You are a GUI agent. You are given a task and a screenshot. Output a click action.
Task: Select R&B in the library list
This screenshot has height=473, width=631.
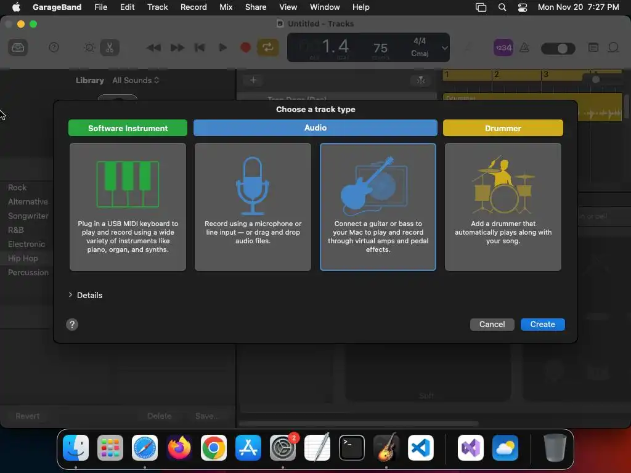tap(15, 230)
